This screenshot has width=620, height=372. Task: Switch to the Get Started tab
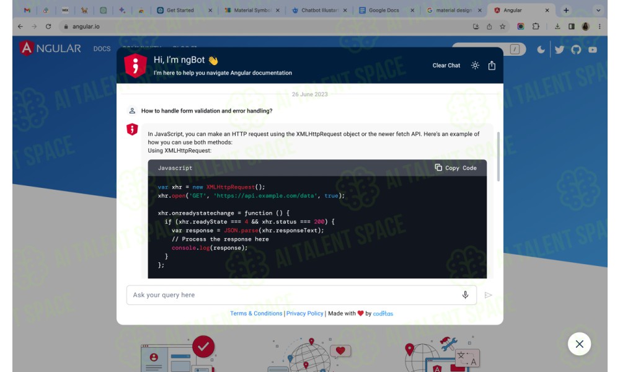pyautogui.click(x=180, y=11)
